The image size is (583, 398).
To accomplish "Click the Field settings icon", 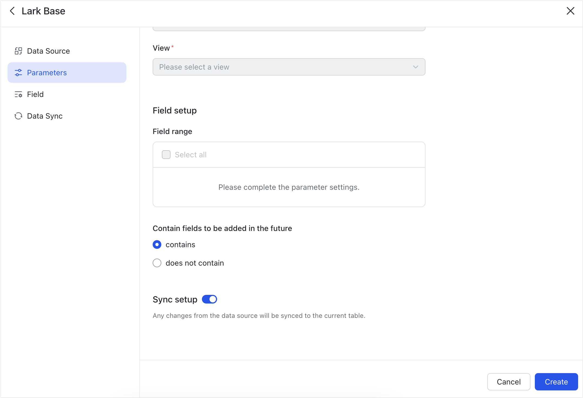I will 18,94.
